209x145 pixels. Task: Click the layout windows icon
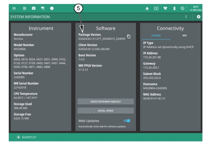(43, 8)
